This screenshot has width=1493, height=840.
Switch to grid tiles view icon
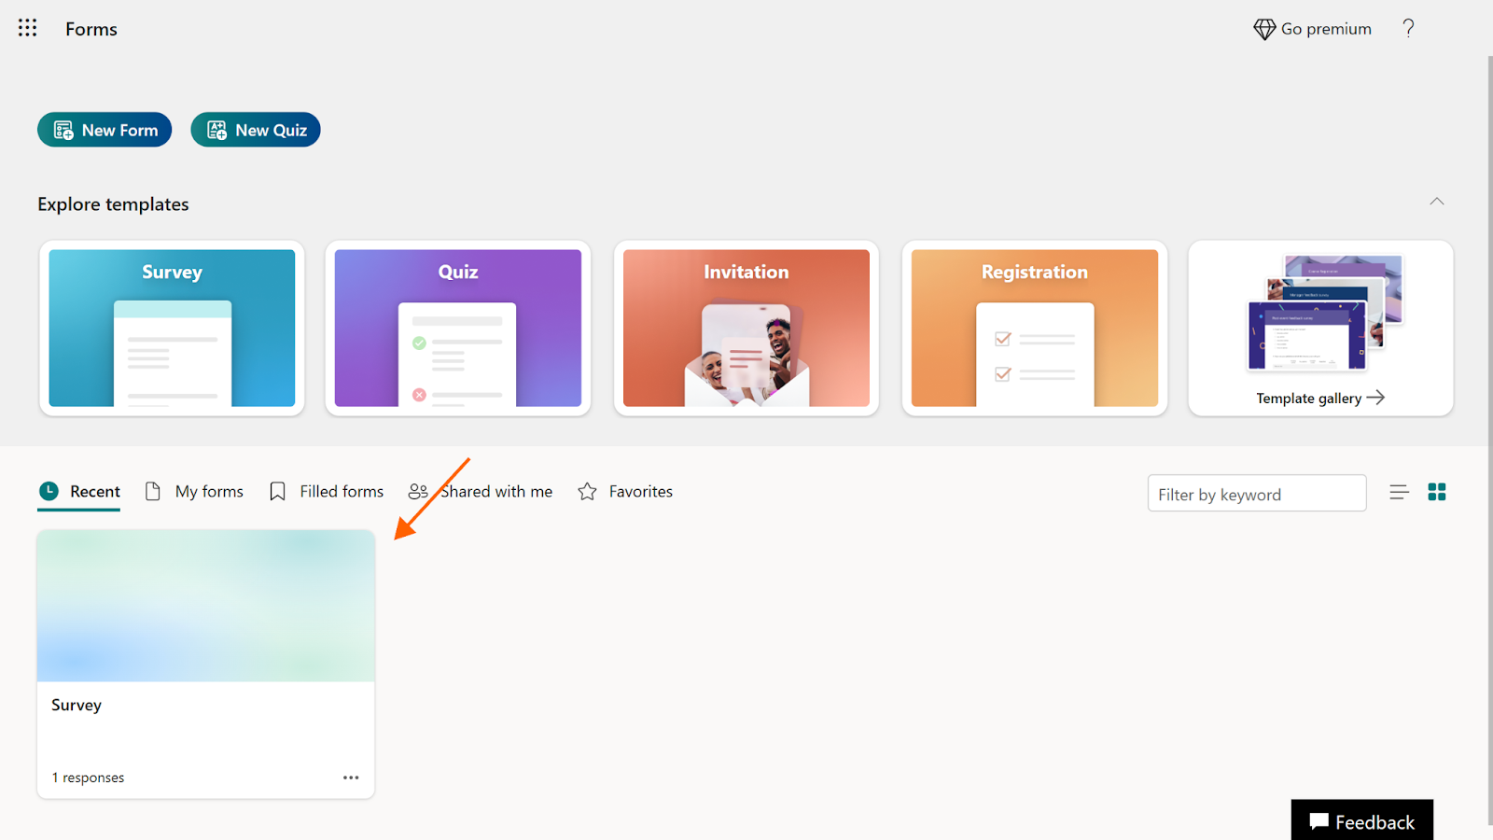click(1437, 492)
